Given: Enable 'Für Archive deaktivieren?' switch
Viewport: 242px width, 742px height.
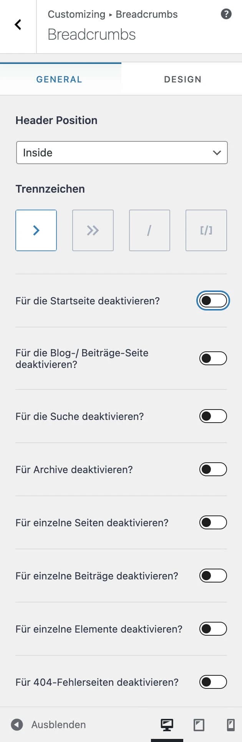Looking at the screenshot, I should click(x=213, y=469).
